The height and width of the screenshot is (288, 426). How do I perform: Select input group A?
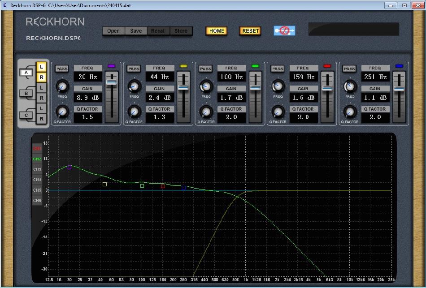point(26,73)
